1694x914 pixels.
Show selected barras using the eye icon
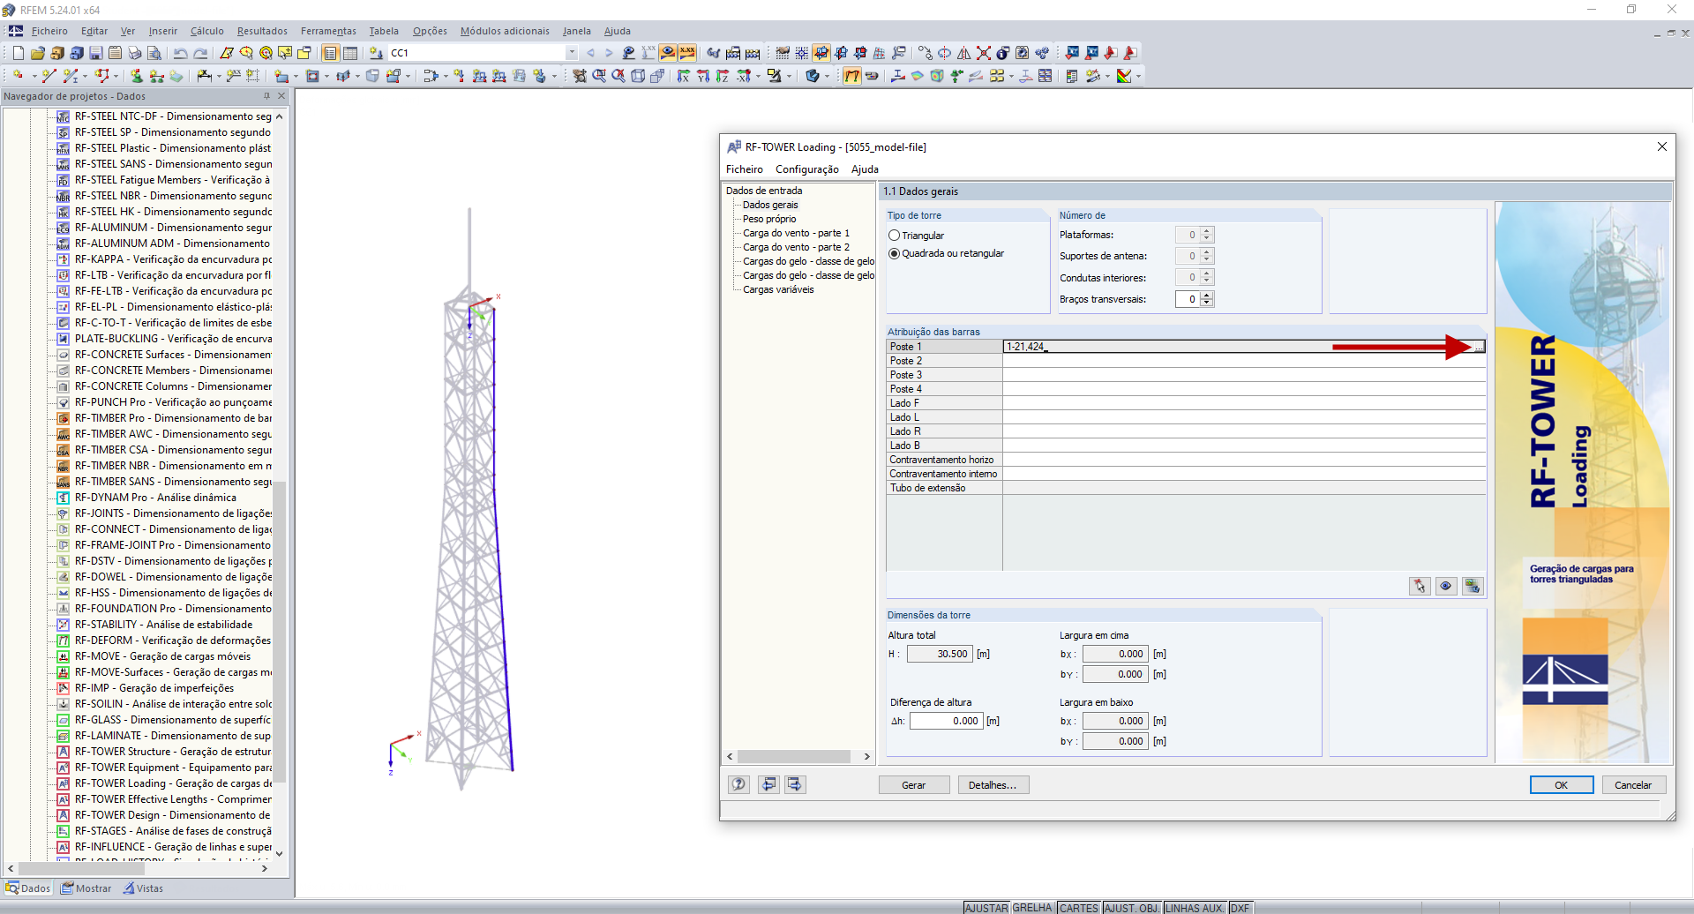[x=1446, y=586]
